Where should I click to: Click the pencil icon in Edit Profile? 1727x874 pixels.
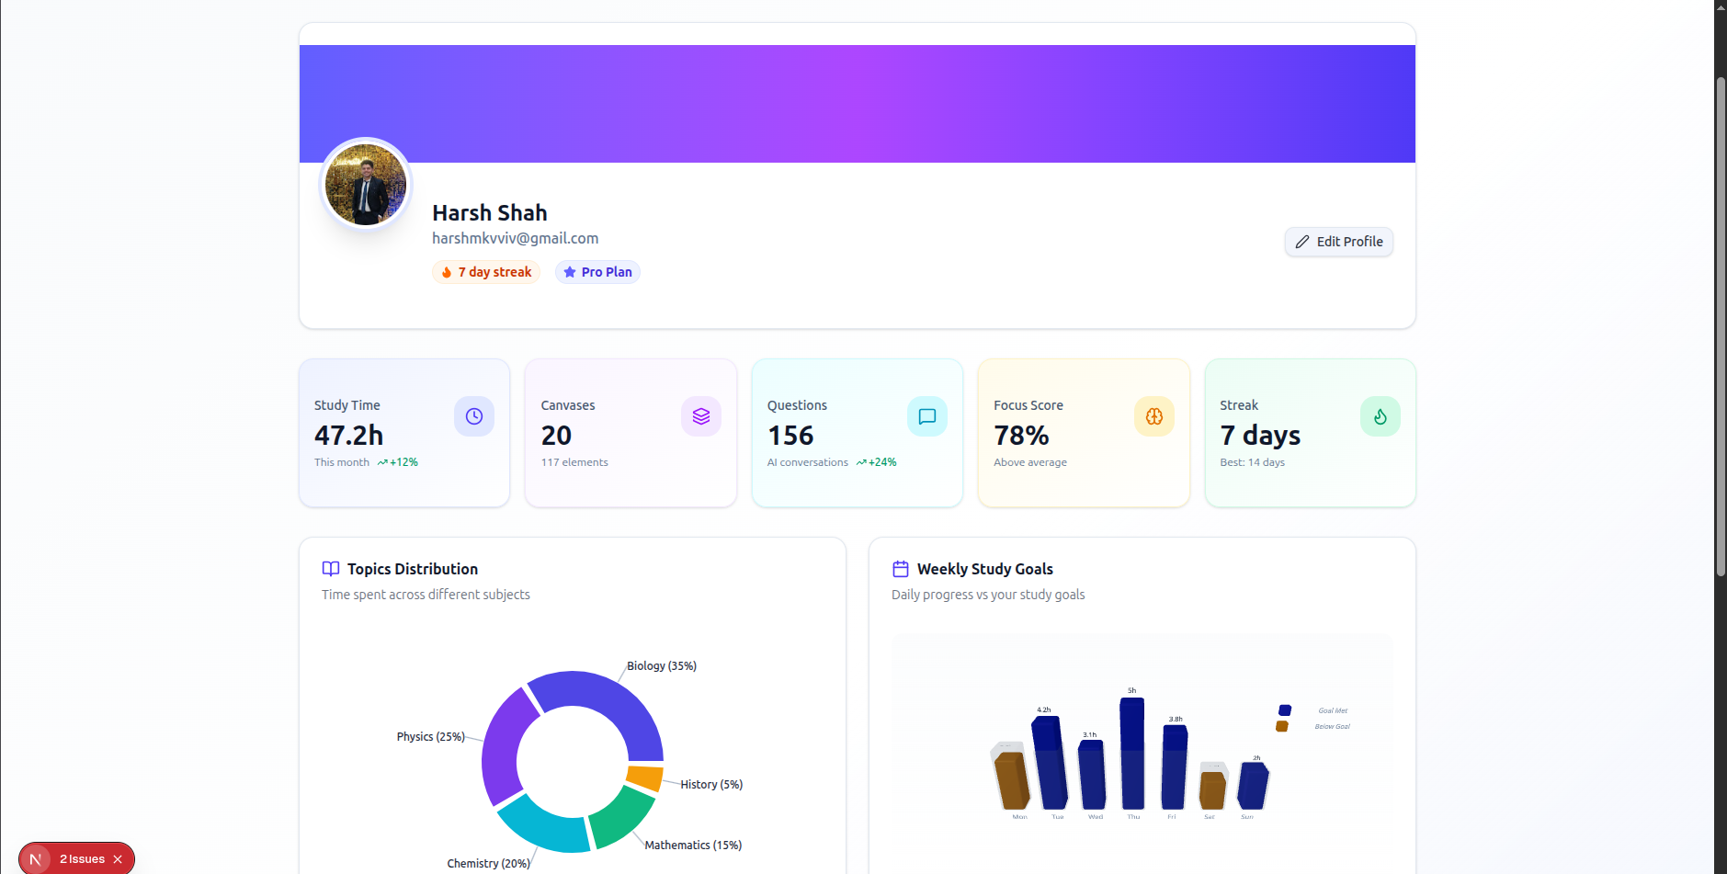click(x=1302, y=242)
